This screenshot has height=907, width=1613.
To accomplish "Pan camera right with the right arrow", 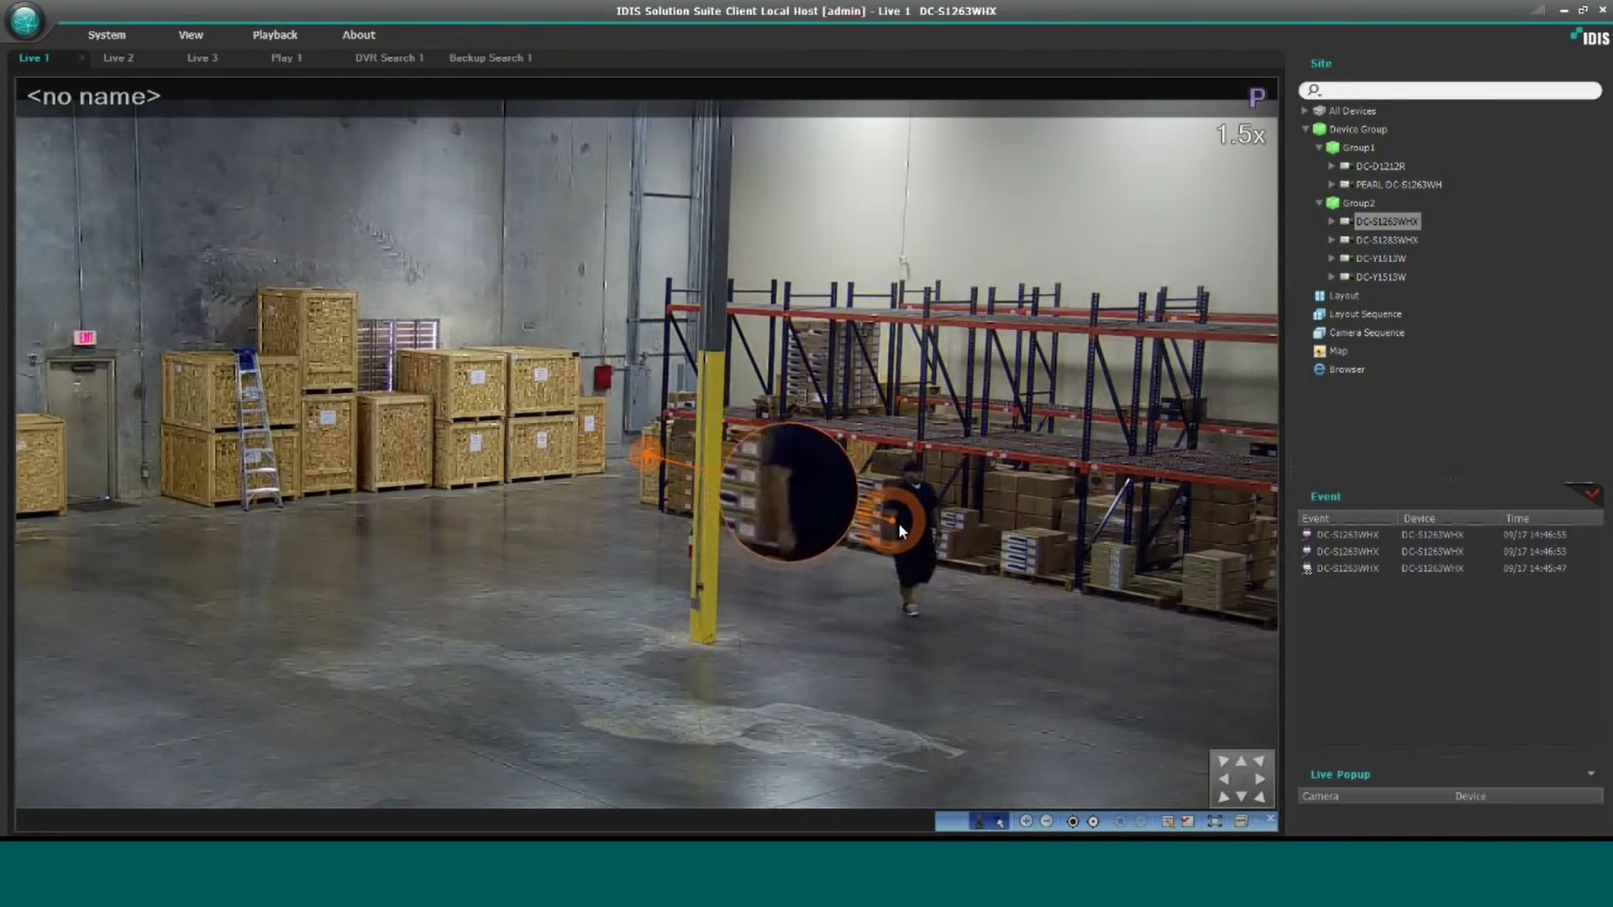I will [x=1259, y=779].
